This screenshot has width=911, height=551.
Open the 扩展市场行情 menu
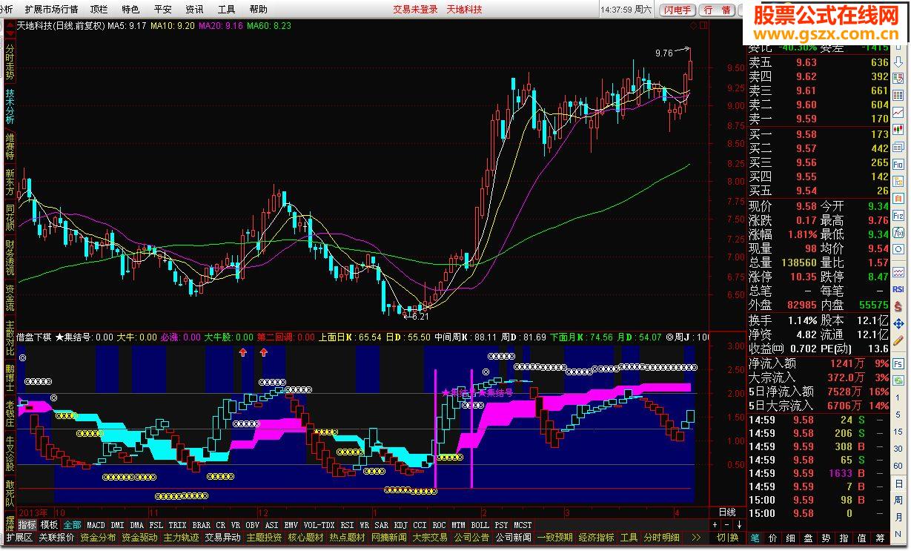click(x=51, y=10)
